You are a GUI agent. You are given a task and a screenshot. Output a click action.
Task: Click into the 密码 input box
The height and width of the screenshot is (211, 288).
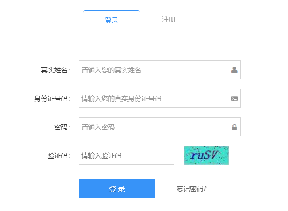click(155, 127)
